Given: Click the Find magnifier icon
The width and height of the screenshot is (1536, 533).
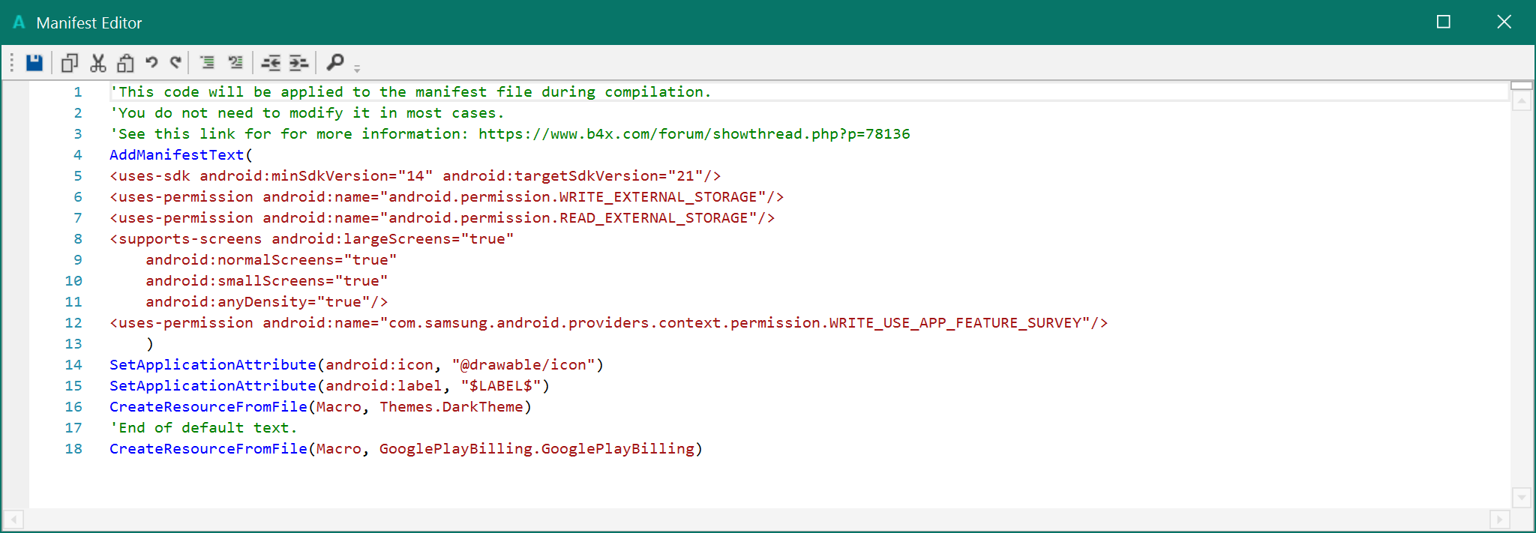Looking at the screenshot, I should (335, 62).
